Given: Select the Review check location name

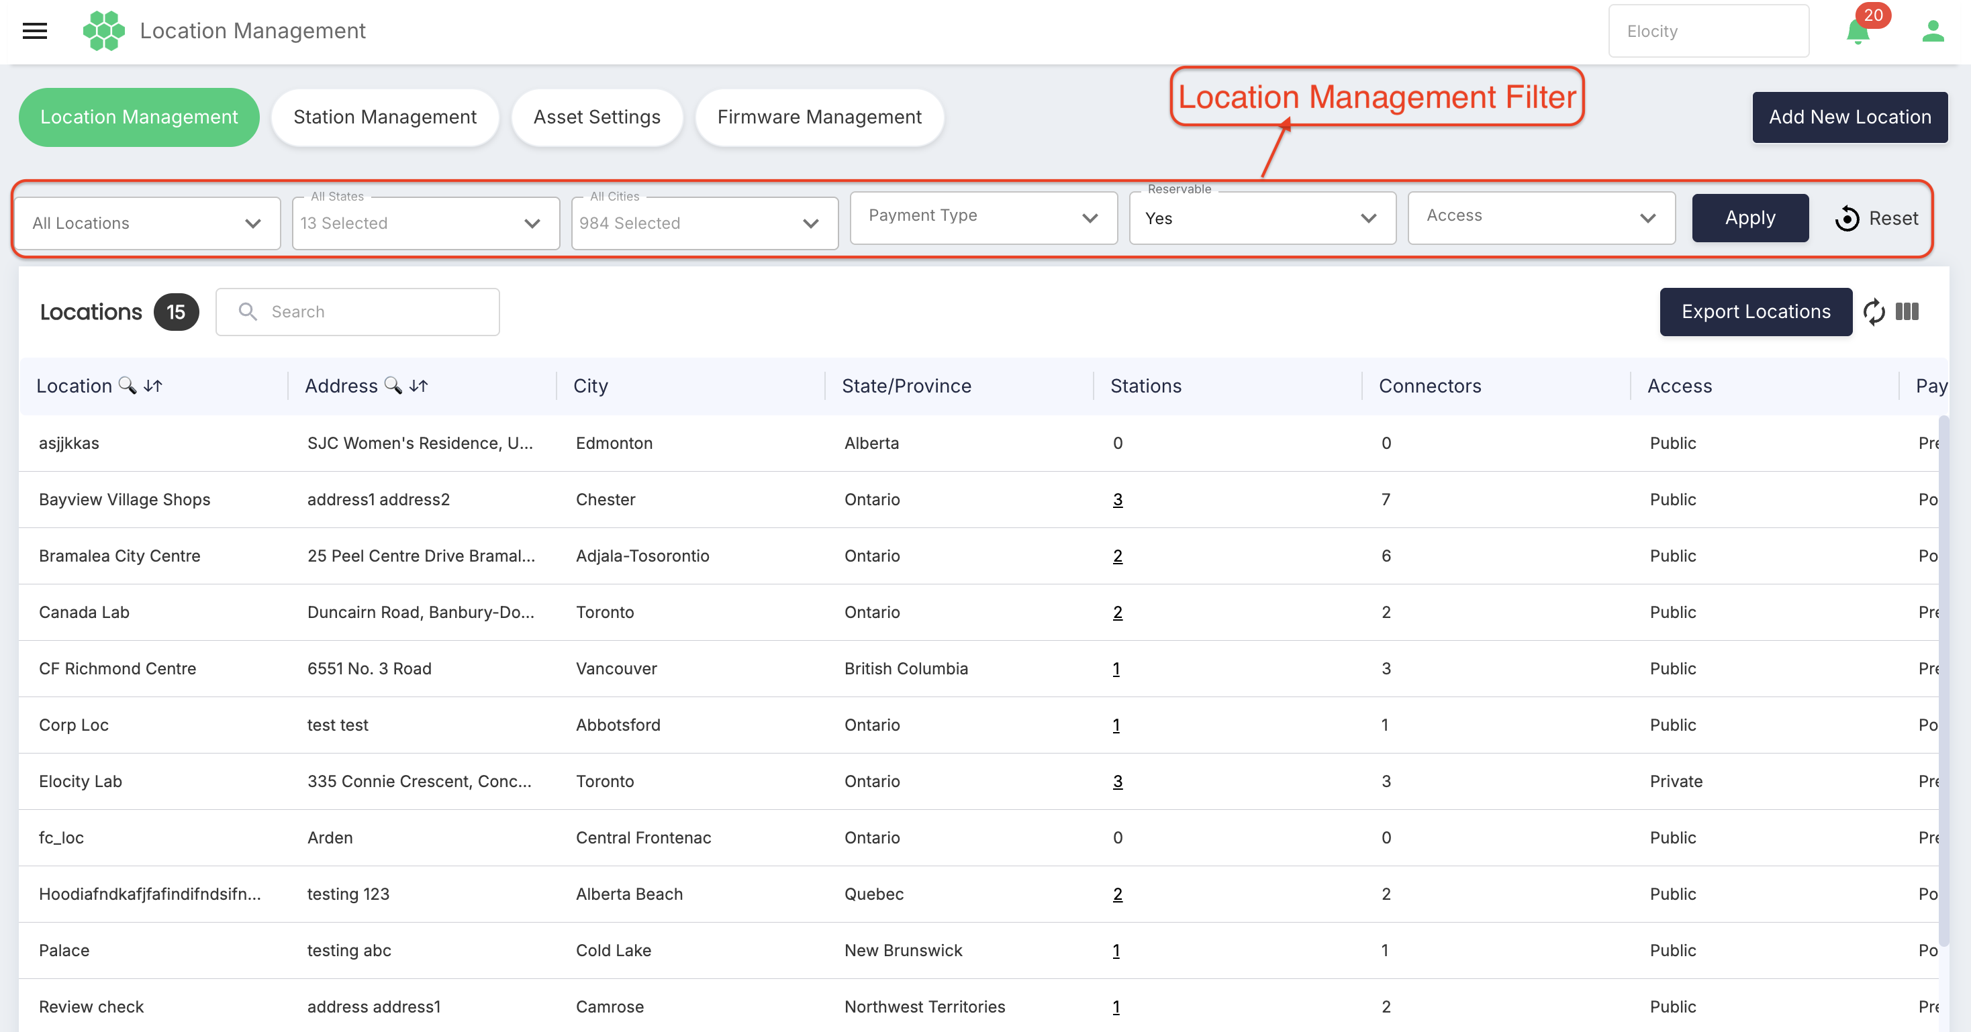Looking at the screenshot, I should (x=91, y=1008).
